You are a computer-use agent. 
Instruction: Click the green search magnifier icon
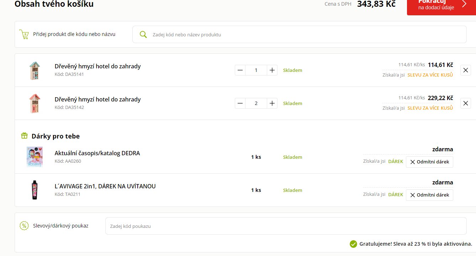point(143,35)
